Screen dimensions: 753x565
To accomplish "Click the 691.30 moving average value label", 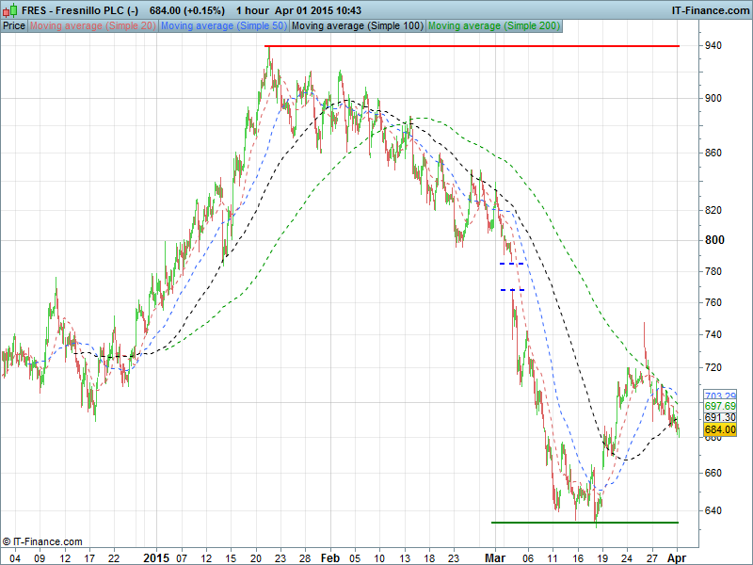I will pos(720,417).
